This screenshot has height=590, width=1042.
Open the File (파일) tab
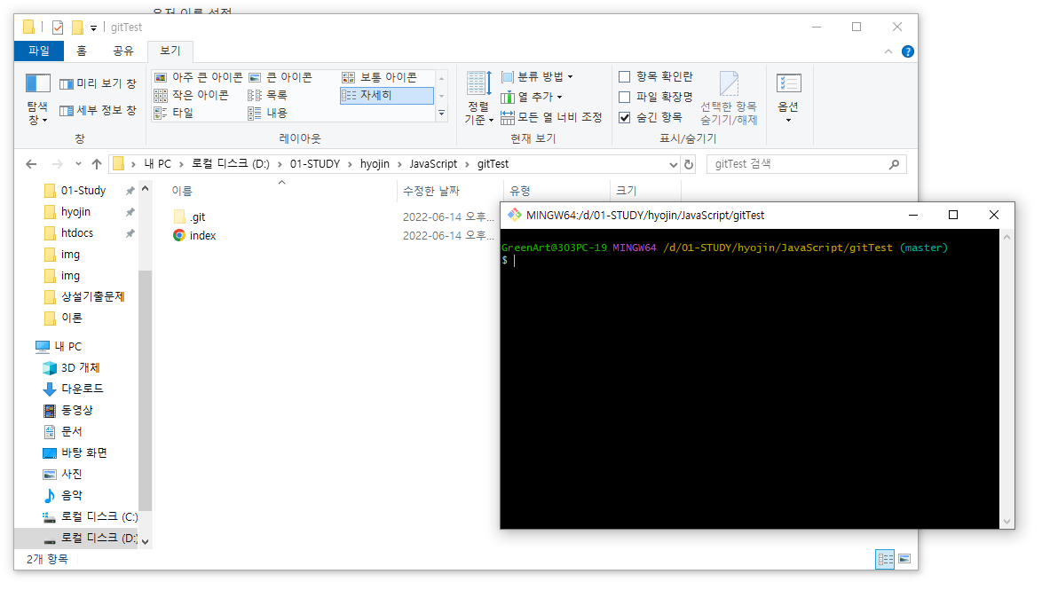[38, 51]
